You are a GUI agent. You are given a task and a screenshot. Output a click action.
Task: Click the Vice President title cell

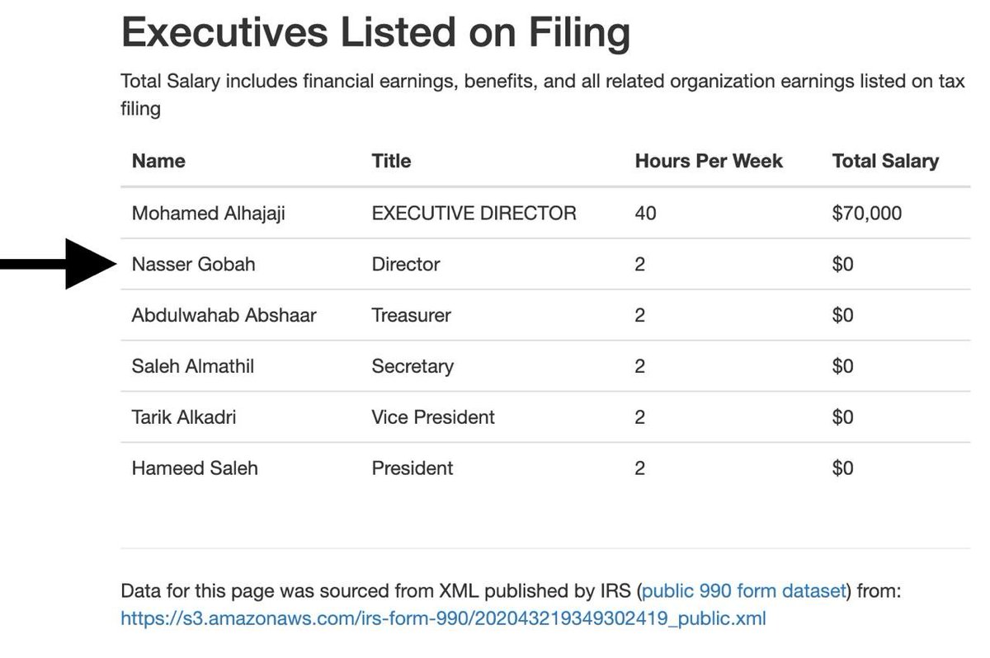point(433,417)
